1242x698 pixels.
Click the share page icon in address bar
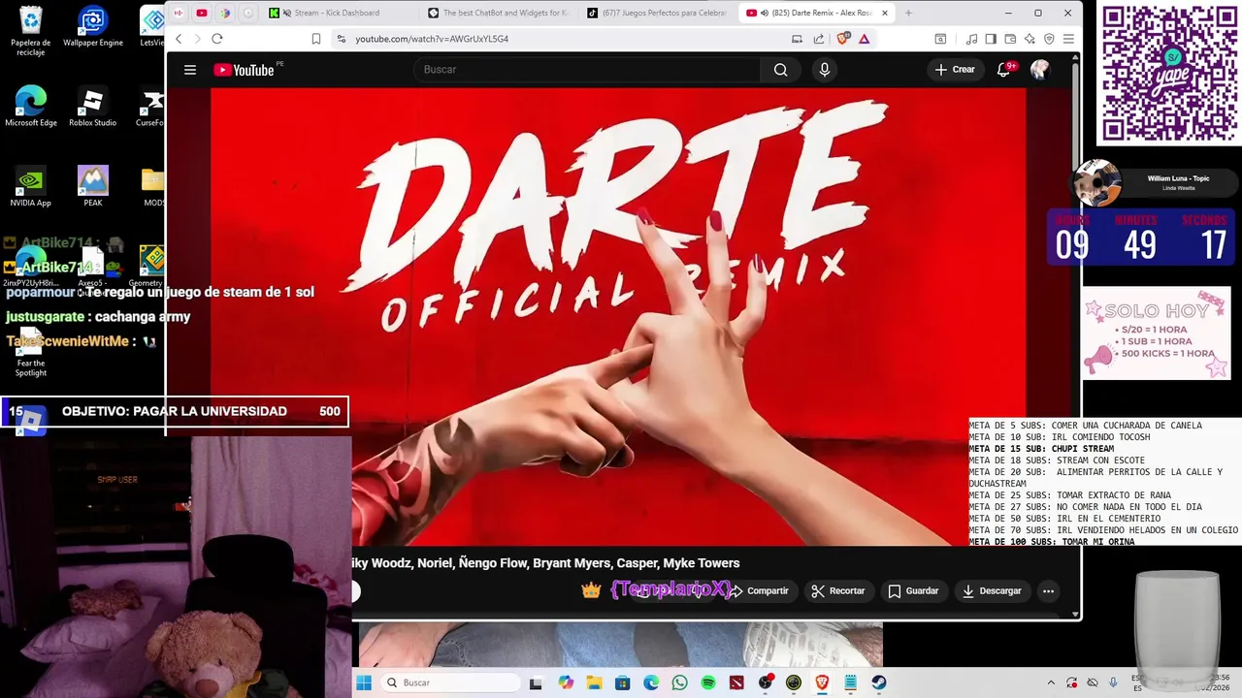click(x=819, y=39)
